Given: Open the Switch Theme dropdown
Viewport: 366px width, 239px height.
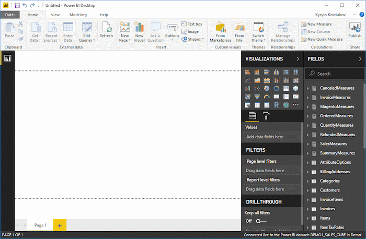Looking at the screenshot, I should pos(258,32).
